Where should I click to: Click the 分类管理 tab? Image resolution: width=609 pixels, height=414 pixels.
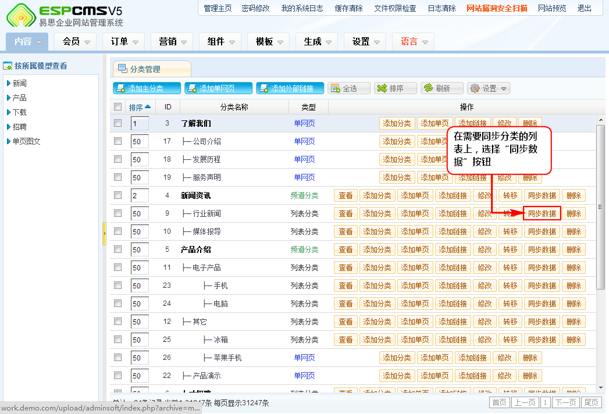click(151, 69)
